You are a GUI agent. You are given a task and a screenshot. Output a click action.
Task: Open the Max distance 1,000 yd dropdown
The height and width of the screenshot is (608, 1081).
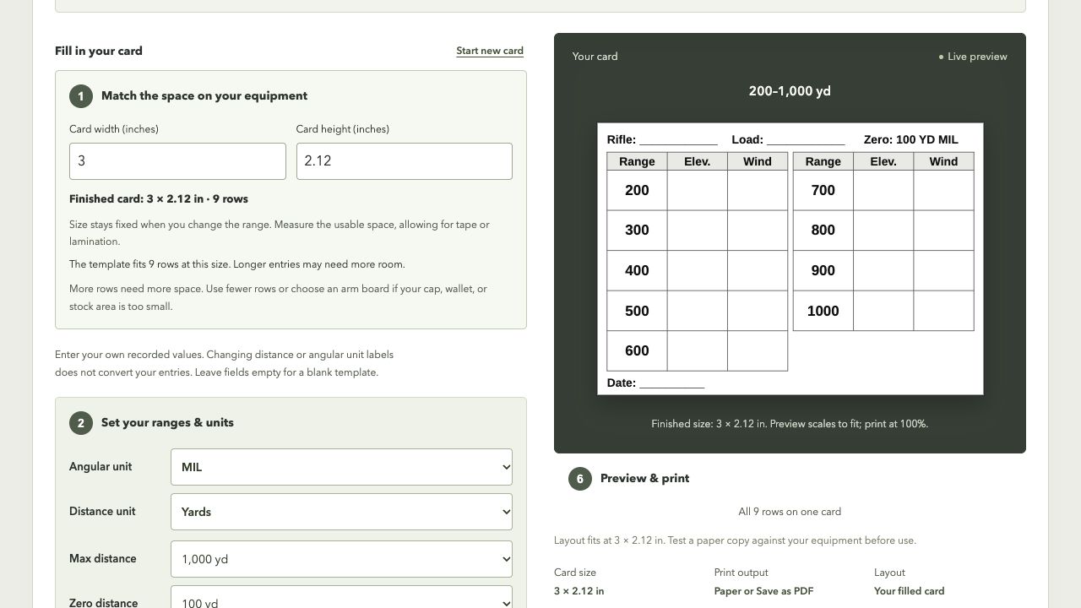[341, 559]
